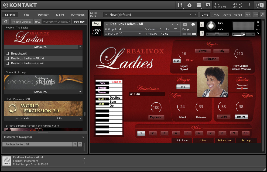Viewport: 267px width, 172px height.
Task: Select rack page 17-32
Action: click(x=216, y=15)
